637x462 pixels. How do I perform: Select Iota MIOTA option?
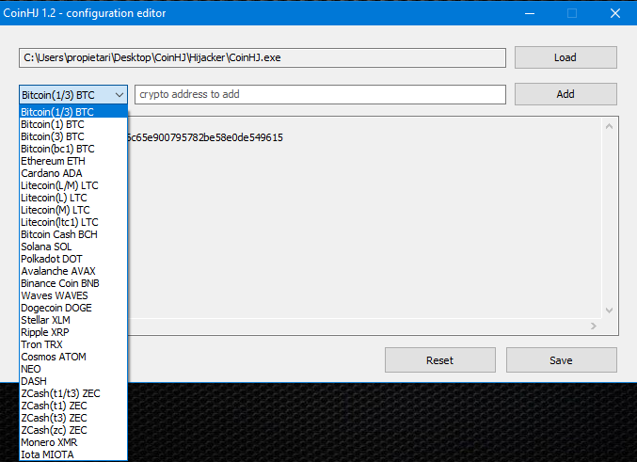[73, 454]
